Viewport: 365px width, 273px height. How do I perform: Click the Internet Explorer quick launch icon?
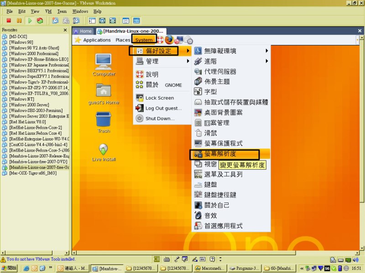click(26, 268)
